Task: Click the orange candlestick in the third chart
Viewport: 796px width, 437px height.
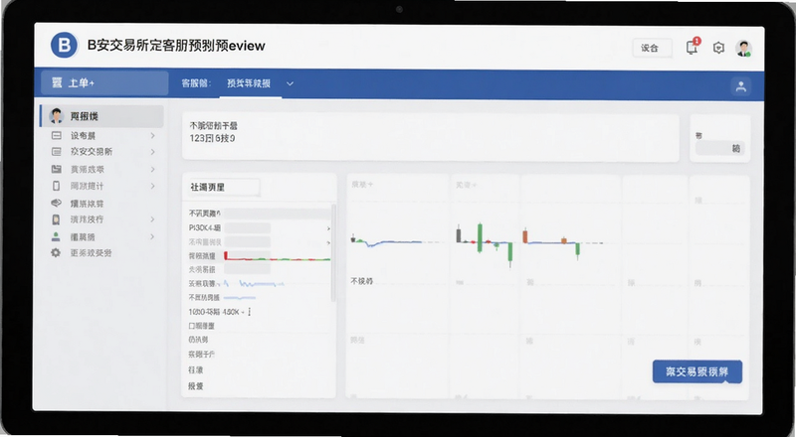Action: 525,236
